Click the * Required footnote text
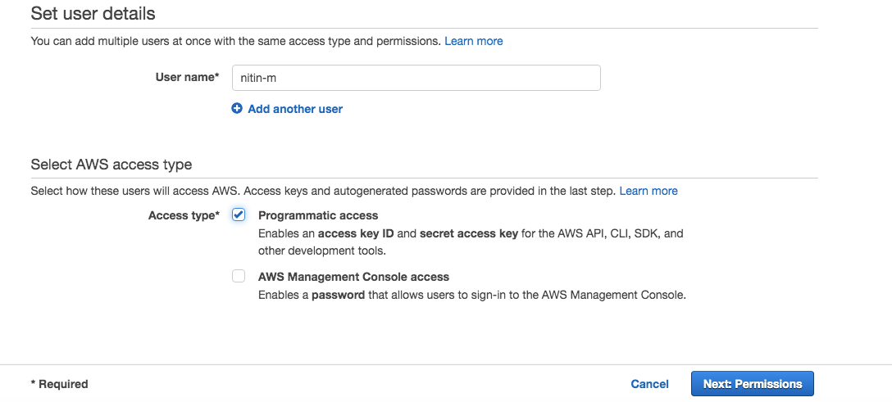 coord(59,384)
